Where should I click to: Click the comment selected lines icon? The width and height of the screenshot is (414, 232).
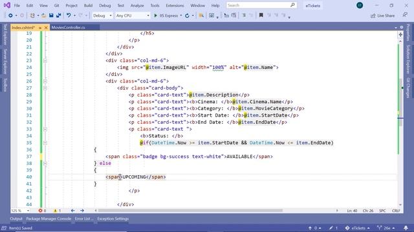244,15
